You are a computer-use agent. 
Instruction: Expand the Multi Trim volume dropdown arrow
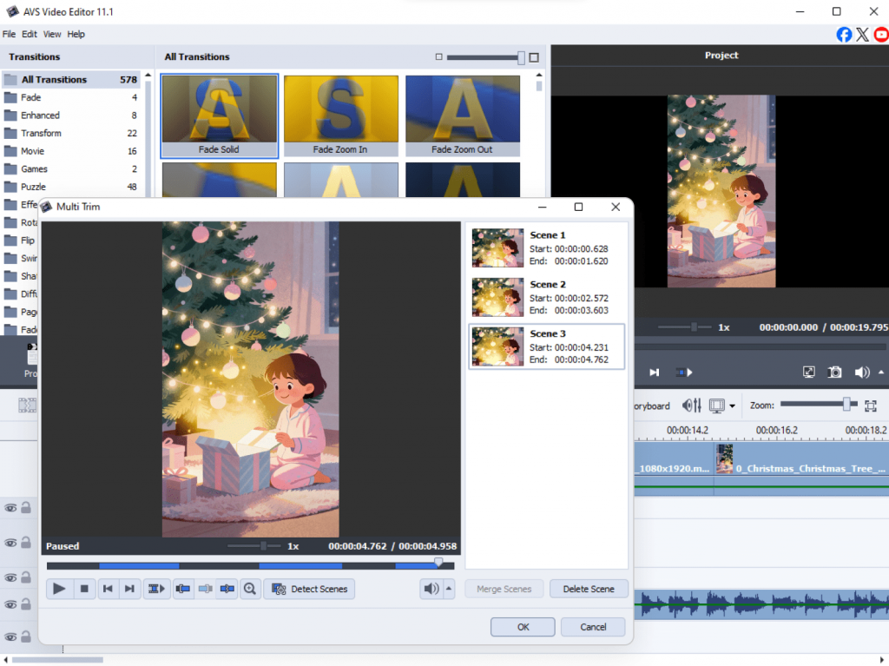449,589
